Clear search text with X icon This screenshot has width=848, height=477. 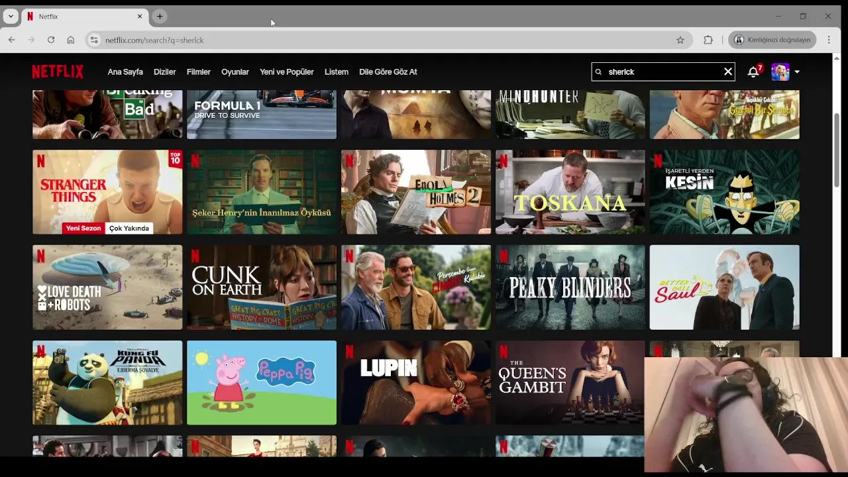pos(727,72)
